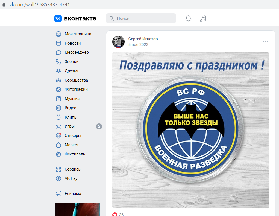Click the Поиск search field
This screenshot has height=216, width=279.
pos(141,18)
